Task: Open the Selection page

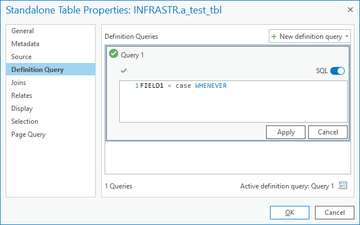Action: click(25, 121)
